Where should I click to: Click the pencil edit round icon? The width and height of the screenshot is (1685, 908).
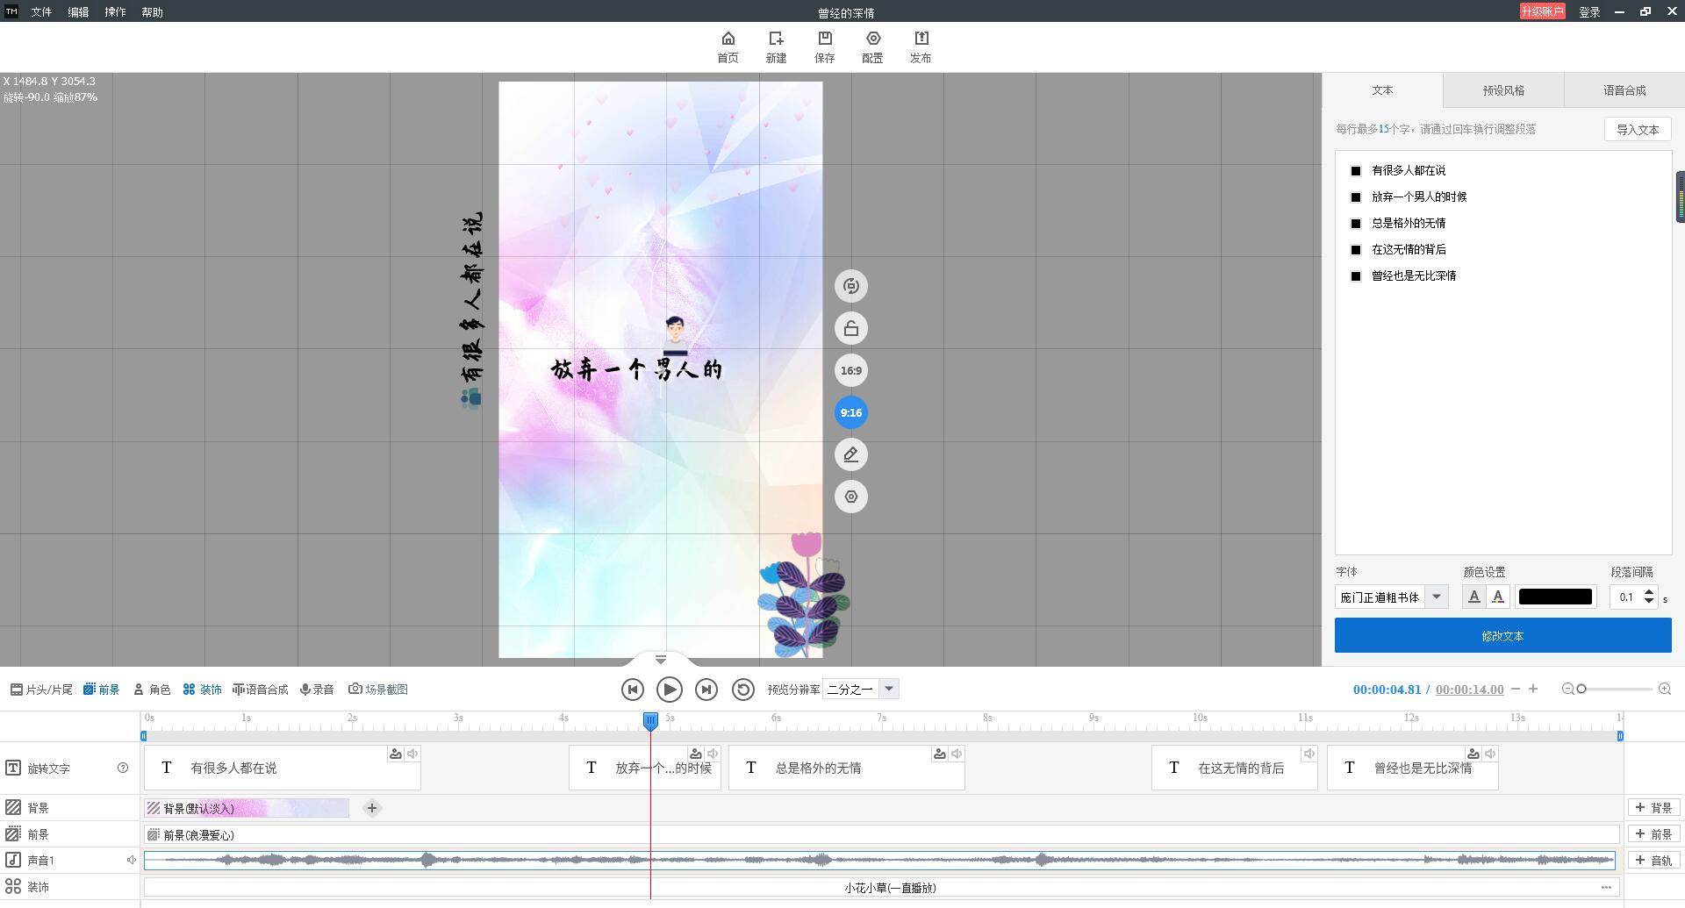coord(850,454)
